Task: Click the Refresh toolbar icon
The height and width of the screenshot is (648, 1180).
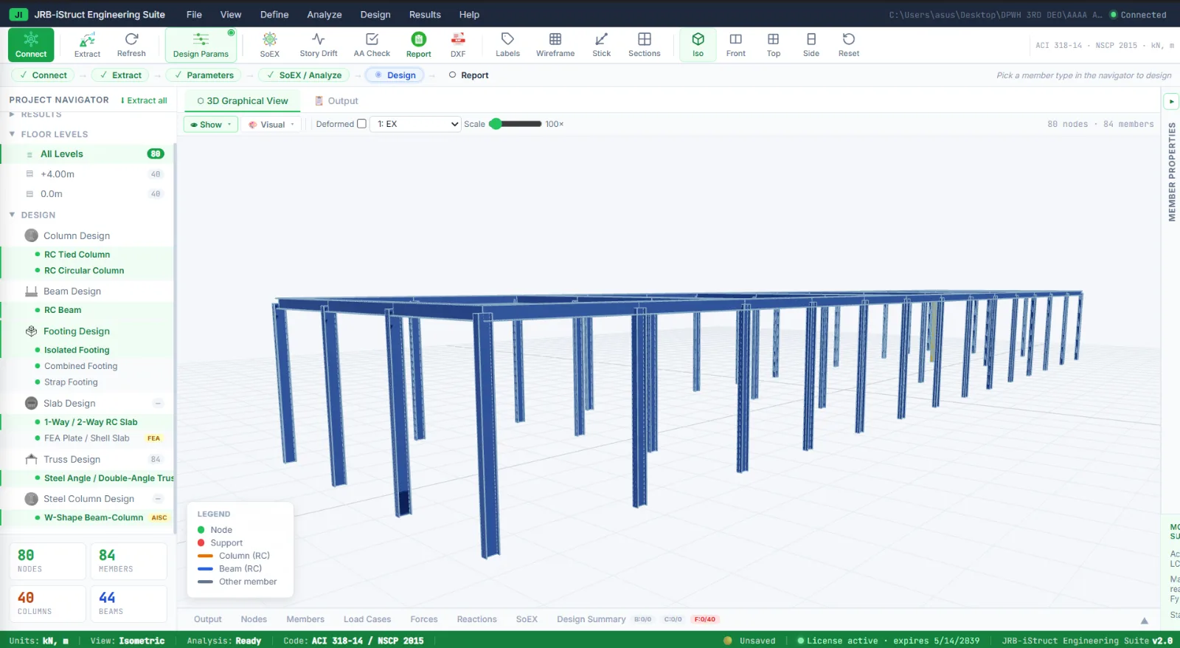Action: [131, 44]
